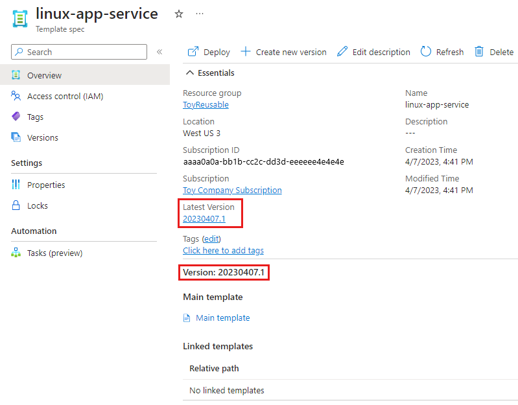Screen dimensions: 518x405
Task: Collapse the Essentials section
Action: tap(210, 73)
